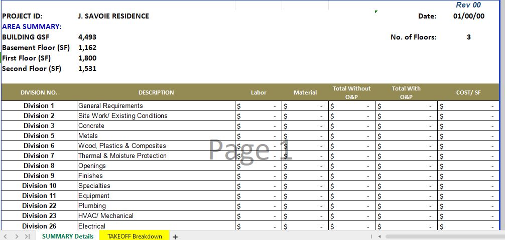Click the Labor column header
The height and width of the screenshot is (240, 505).
pos(259,92)
